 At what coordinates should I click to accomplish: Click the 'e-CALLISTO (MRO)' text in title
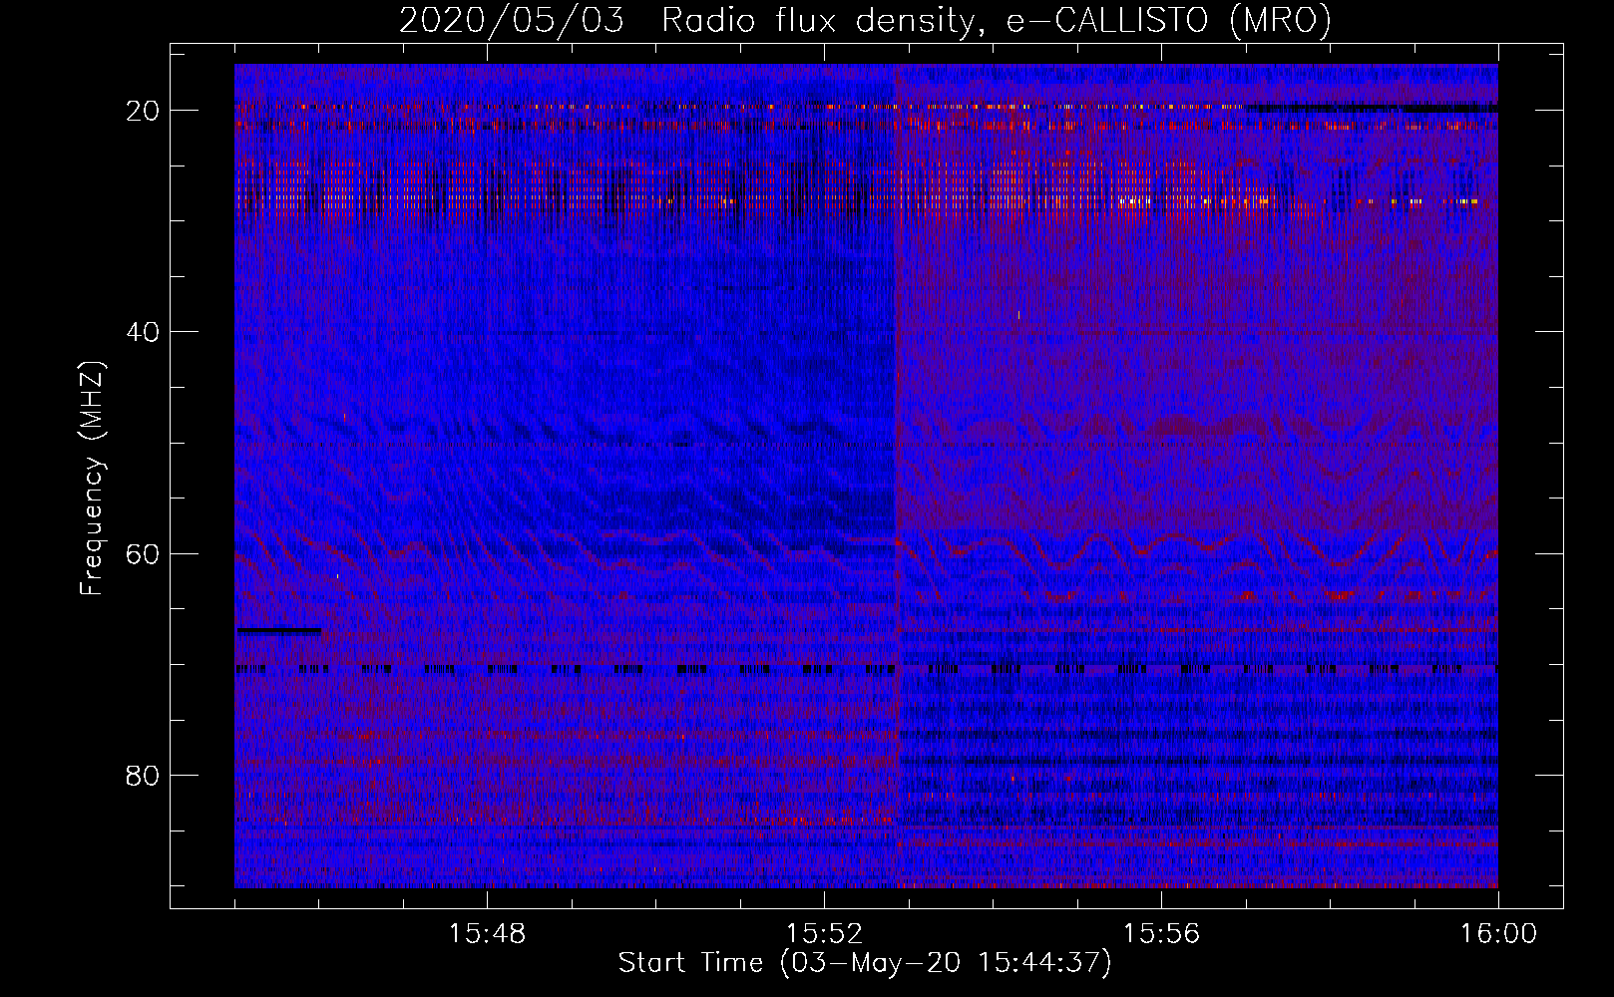point(1168,21)
